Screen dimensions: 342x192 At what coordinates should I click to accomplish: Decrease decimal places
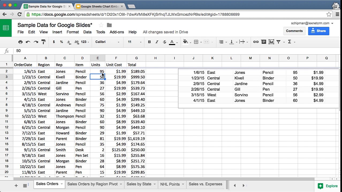(x=69, y=42)
